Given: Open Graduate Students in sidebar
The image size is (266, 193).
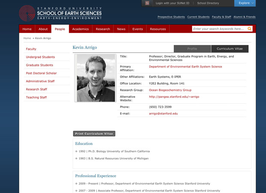Looking at the screenshot, I should (39, 65).
